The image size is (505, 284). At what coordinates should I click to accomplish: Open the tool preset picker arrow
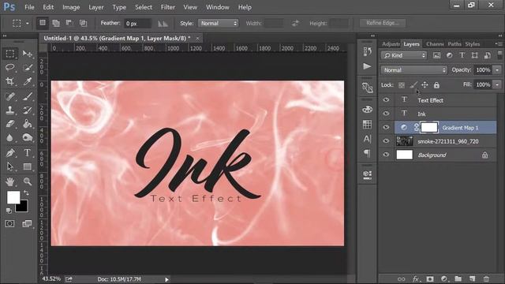coord(27,24)
